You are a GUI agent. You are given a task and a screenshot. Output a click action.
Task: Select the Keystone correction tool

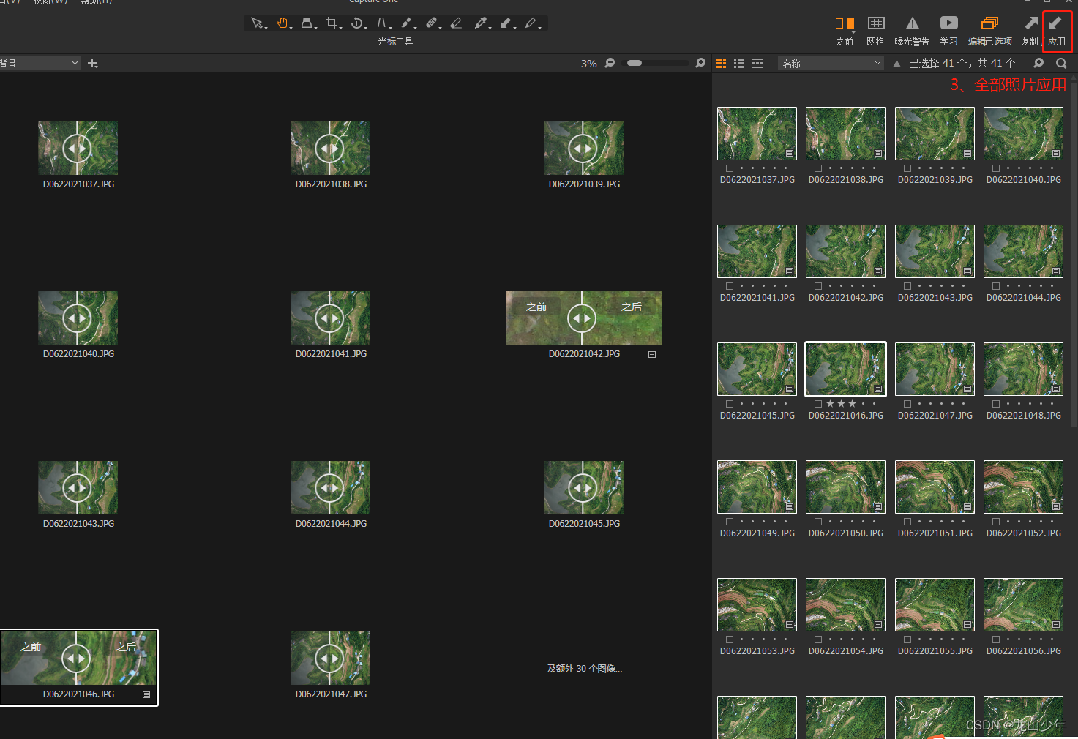(x=381, y=23)
